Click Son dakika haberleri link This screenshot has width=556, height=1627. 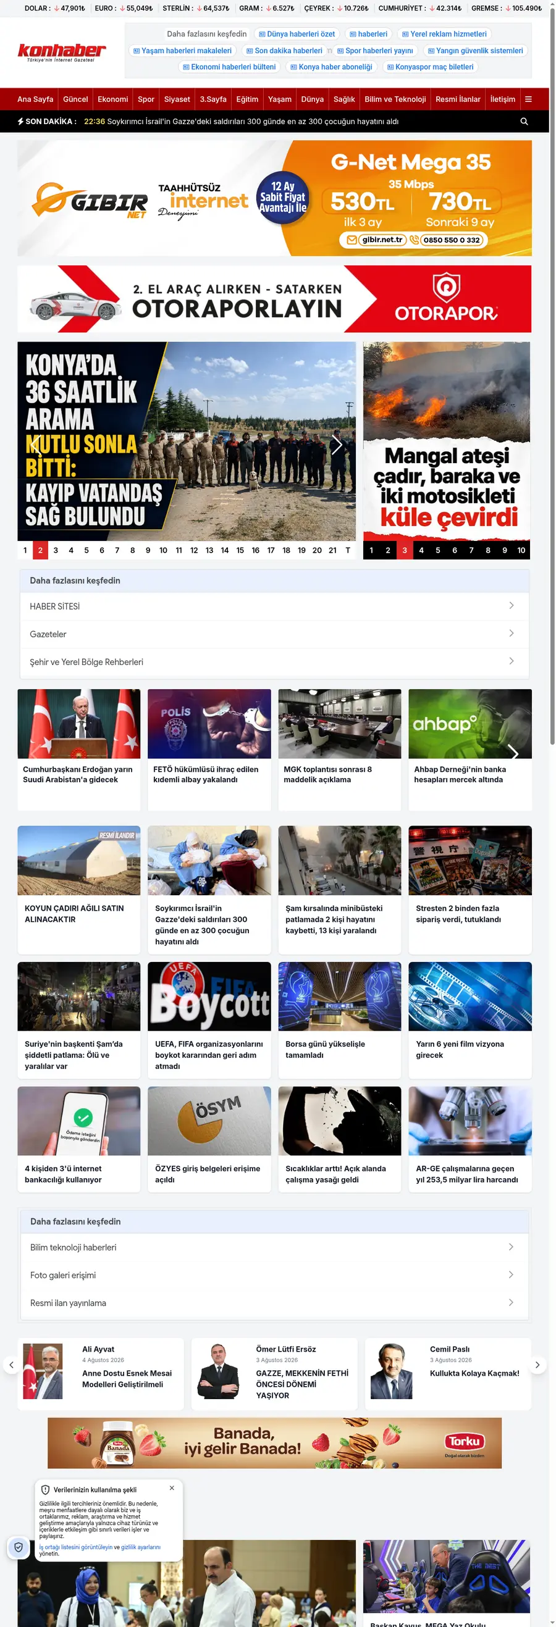(284, 51)
